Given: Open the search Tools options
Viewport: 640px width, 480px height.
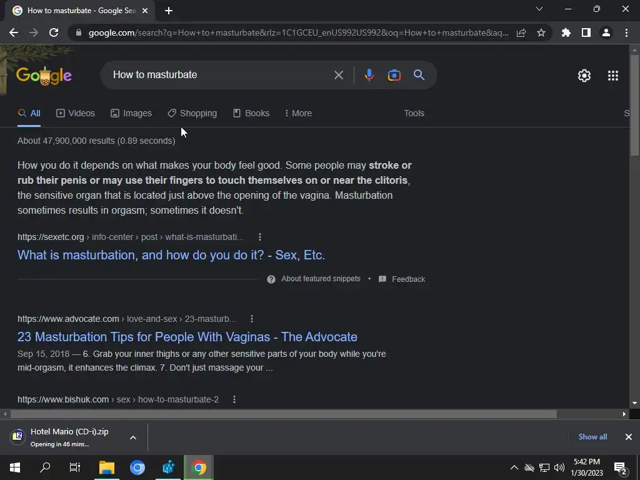Looking at the screenshot, I should pyautogui.click(x=414, y=114).
